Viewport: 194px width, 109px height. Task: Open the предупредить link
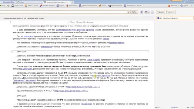pos(26,69)
